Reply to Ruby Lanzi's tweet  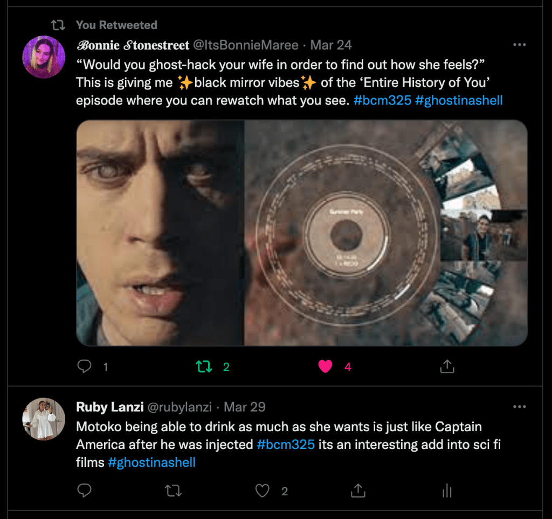[85, 490]
